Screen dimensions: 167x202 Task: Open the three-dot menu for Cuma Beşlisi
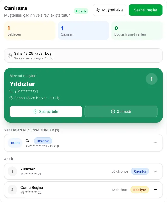coord(155,190)
